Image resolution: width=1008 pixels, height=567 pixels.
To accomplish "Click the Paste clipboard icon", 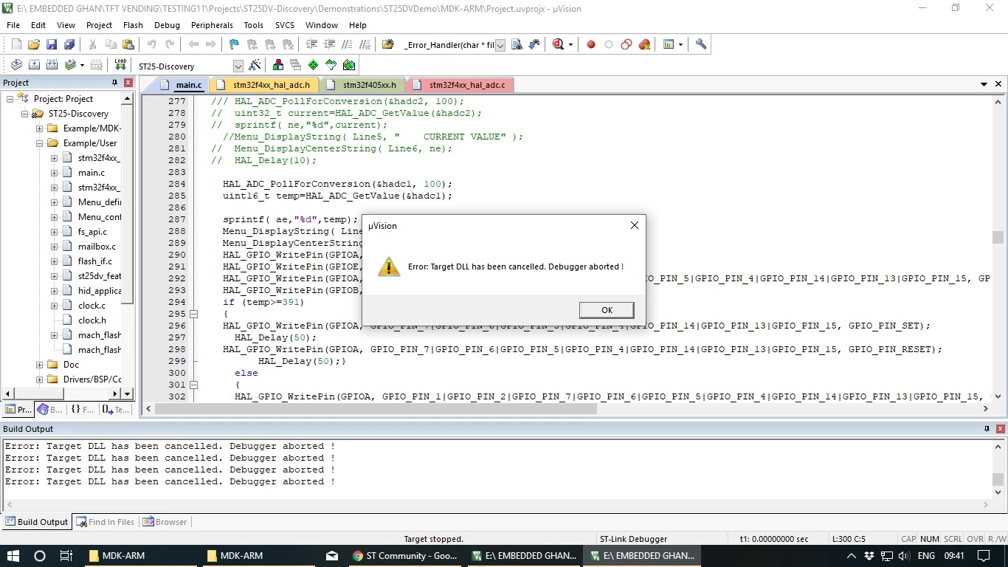I will pyautogui.click(x=128, y=44).
